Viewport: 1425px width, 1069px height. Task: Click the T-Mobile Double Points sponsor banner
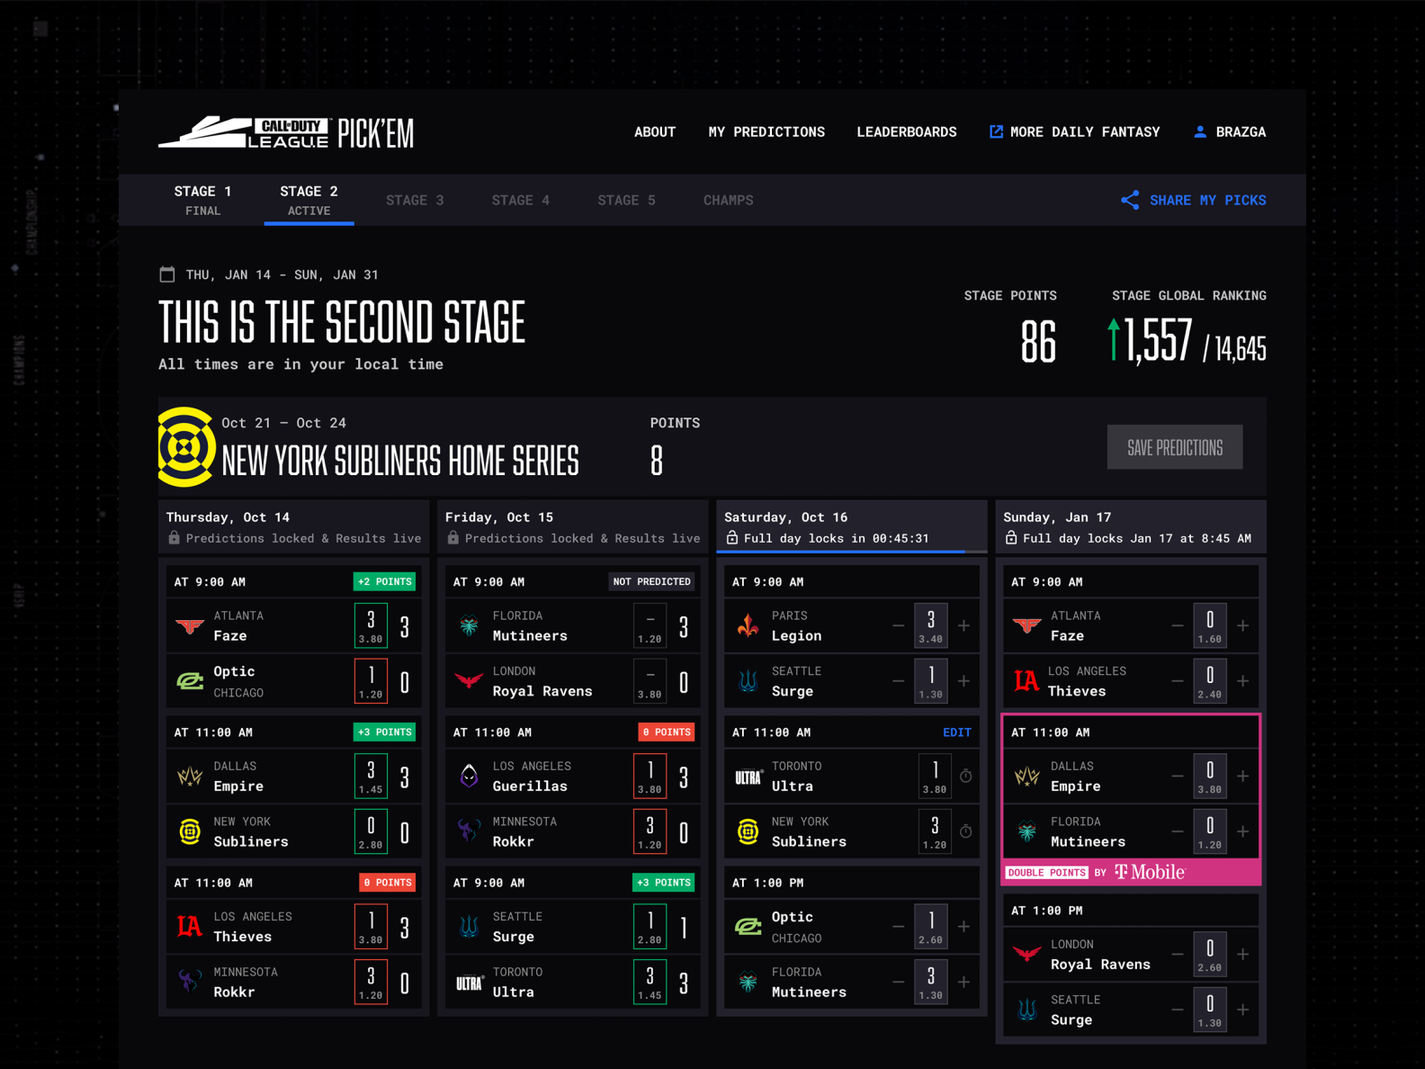click(x=1131, y=872)
